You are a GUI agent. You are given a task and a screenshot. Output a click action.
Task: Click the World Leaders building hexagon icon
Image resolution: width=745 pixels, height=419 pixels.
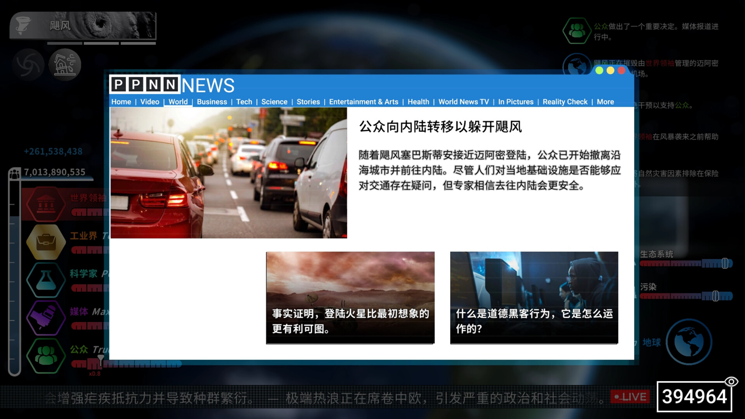point(46,204)
